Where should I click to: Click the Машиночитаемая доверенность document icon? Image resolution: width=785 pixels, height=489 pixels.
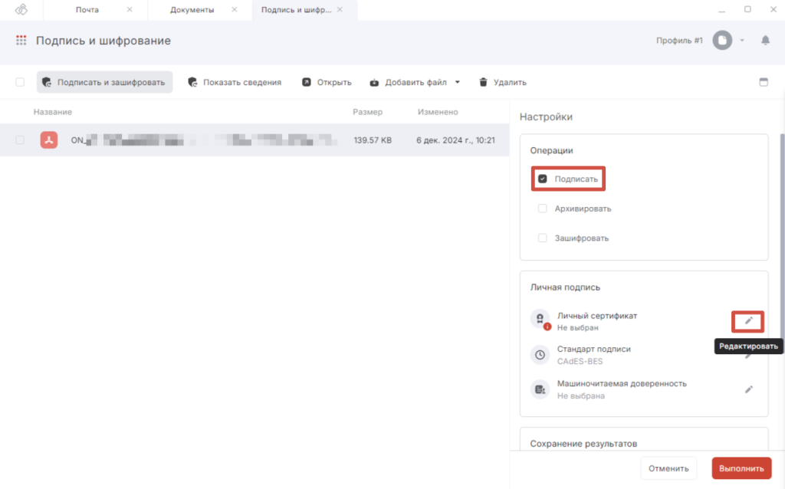(x=540, y=389)
